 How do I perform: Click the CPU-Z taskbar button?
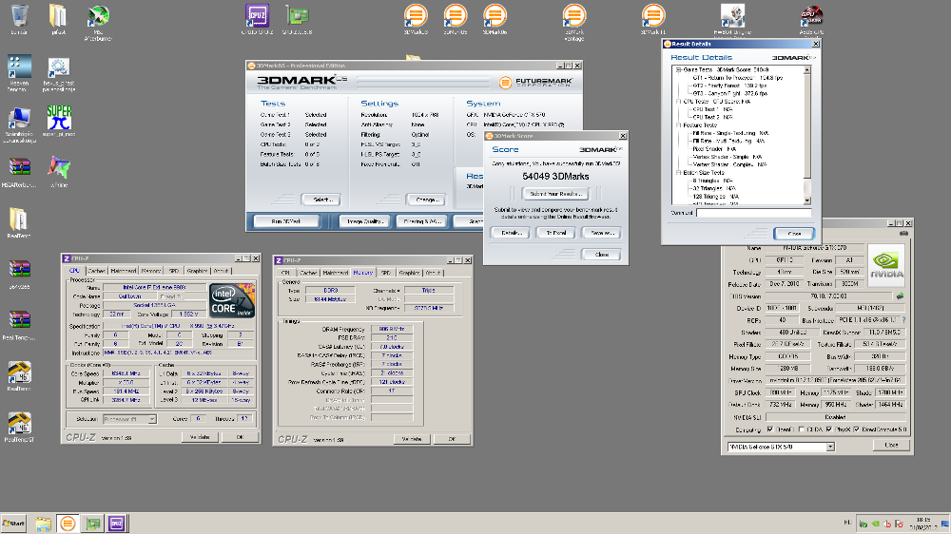point(116,524)
